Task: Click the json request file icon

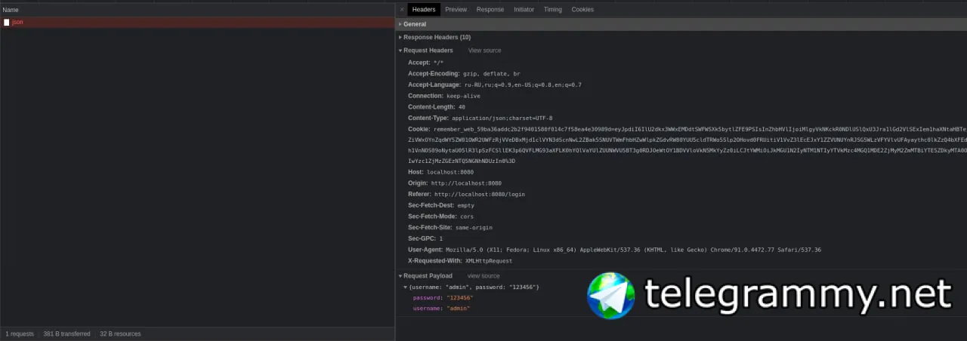Action: 7,23
